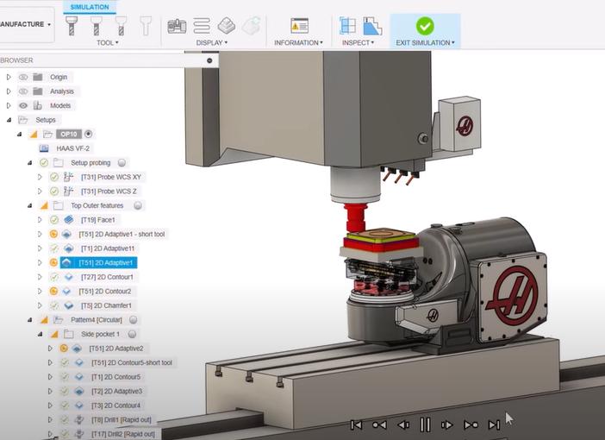
Task: Step to the previous operation
Action: point(379,425)
